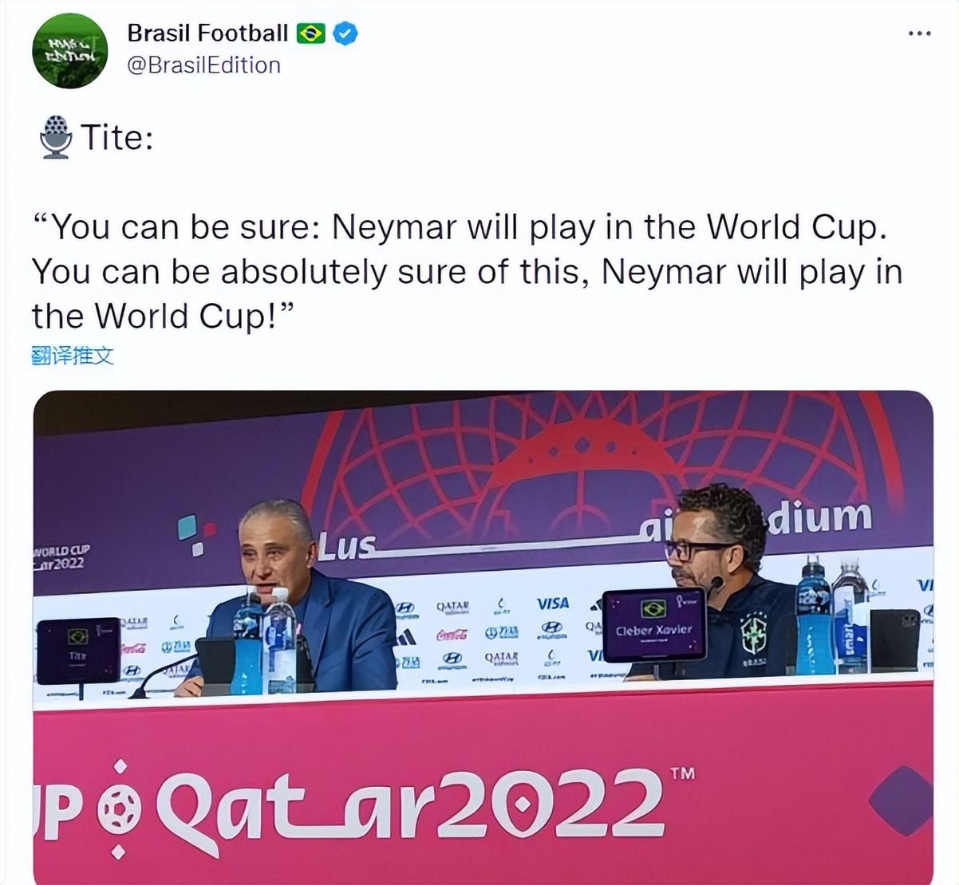This screenshot has width=959, height=885.
Task: Click the Tite heading text
Action: coord(116,137)
